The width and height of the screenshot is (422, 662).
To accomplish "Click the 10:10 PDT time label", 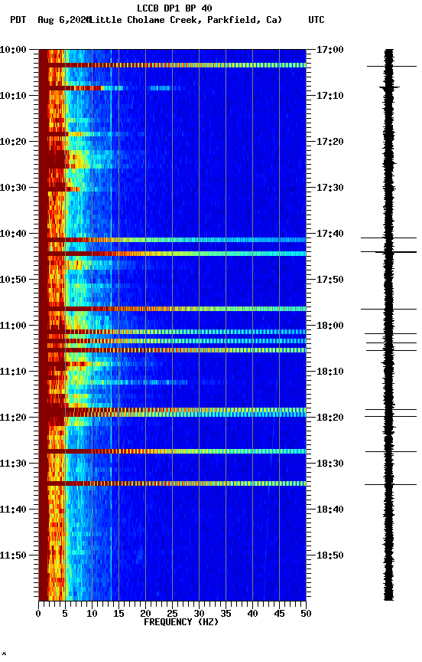I will (x=13, y=96).
